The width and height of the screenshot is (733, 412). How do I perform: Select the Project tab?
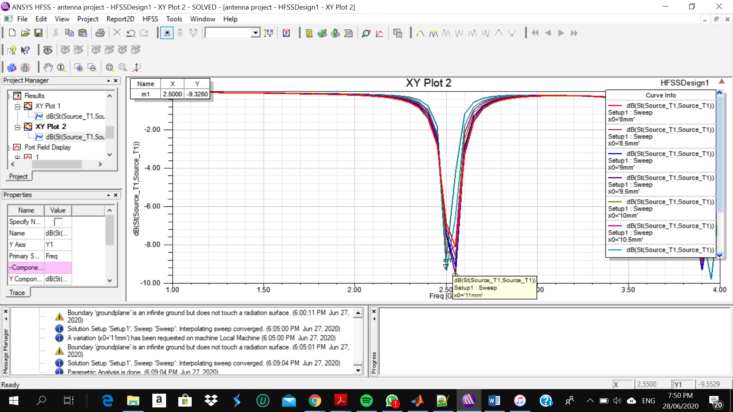click(18, 176)
